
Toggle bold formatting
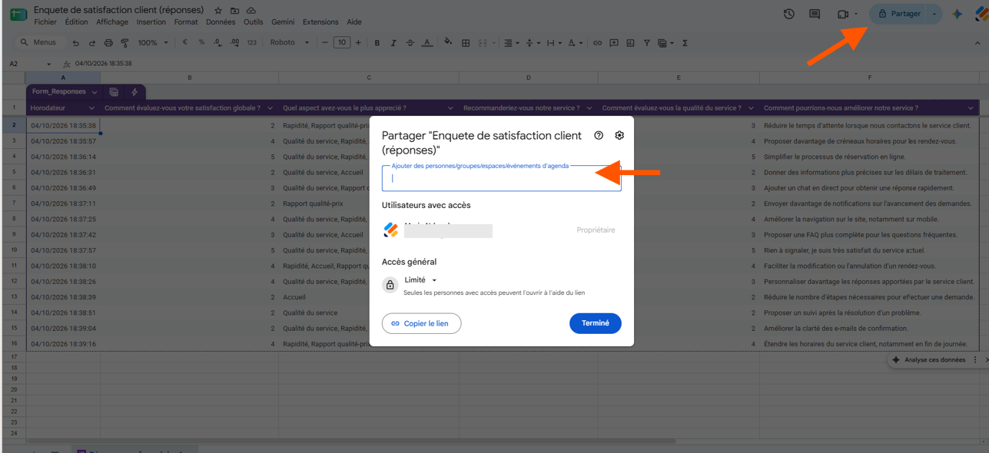tap(377, 43)
